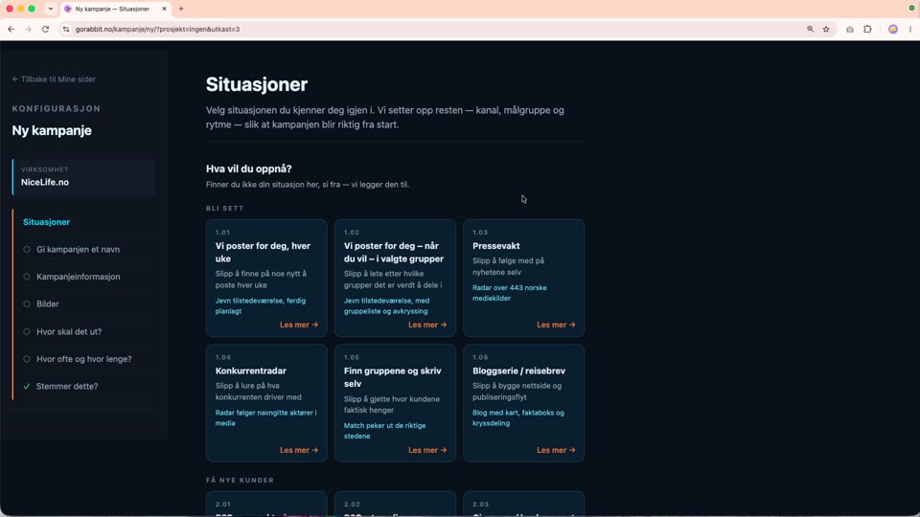Open the Chrome three-dot menu
This screenshot has height=517, width=920.
pos(910,30)
